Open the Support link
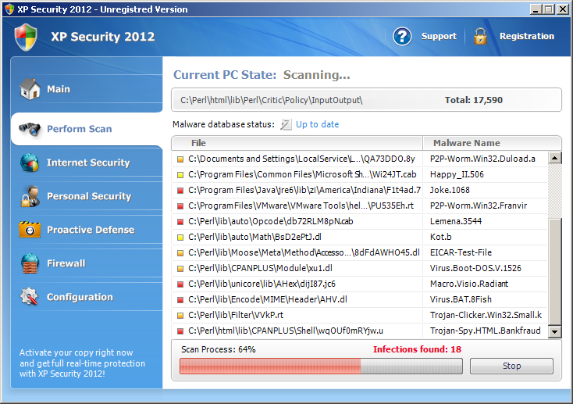Screen dimensions: 573x404 (x=439, y=36)
